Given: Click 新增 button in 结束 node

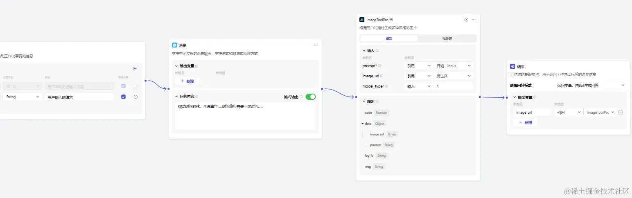Looking at the screenshot, I should [x=525, y=122].
